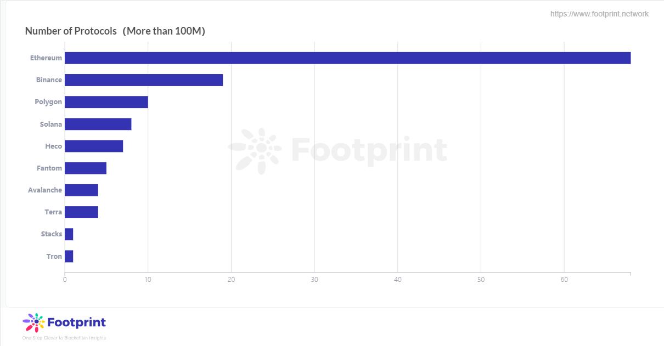Screen dimensions: 664x346
Task: Click the Ethereum axis label
Action: 46,58
